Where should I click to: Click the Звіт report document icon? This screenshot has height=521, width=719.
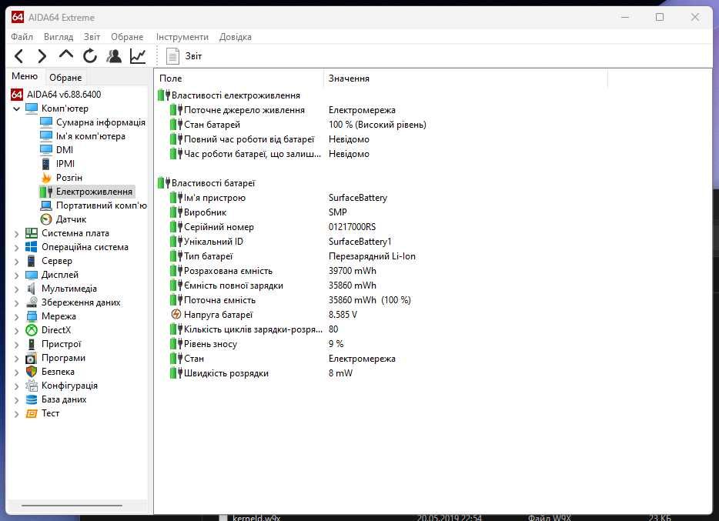172,56
